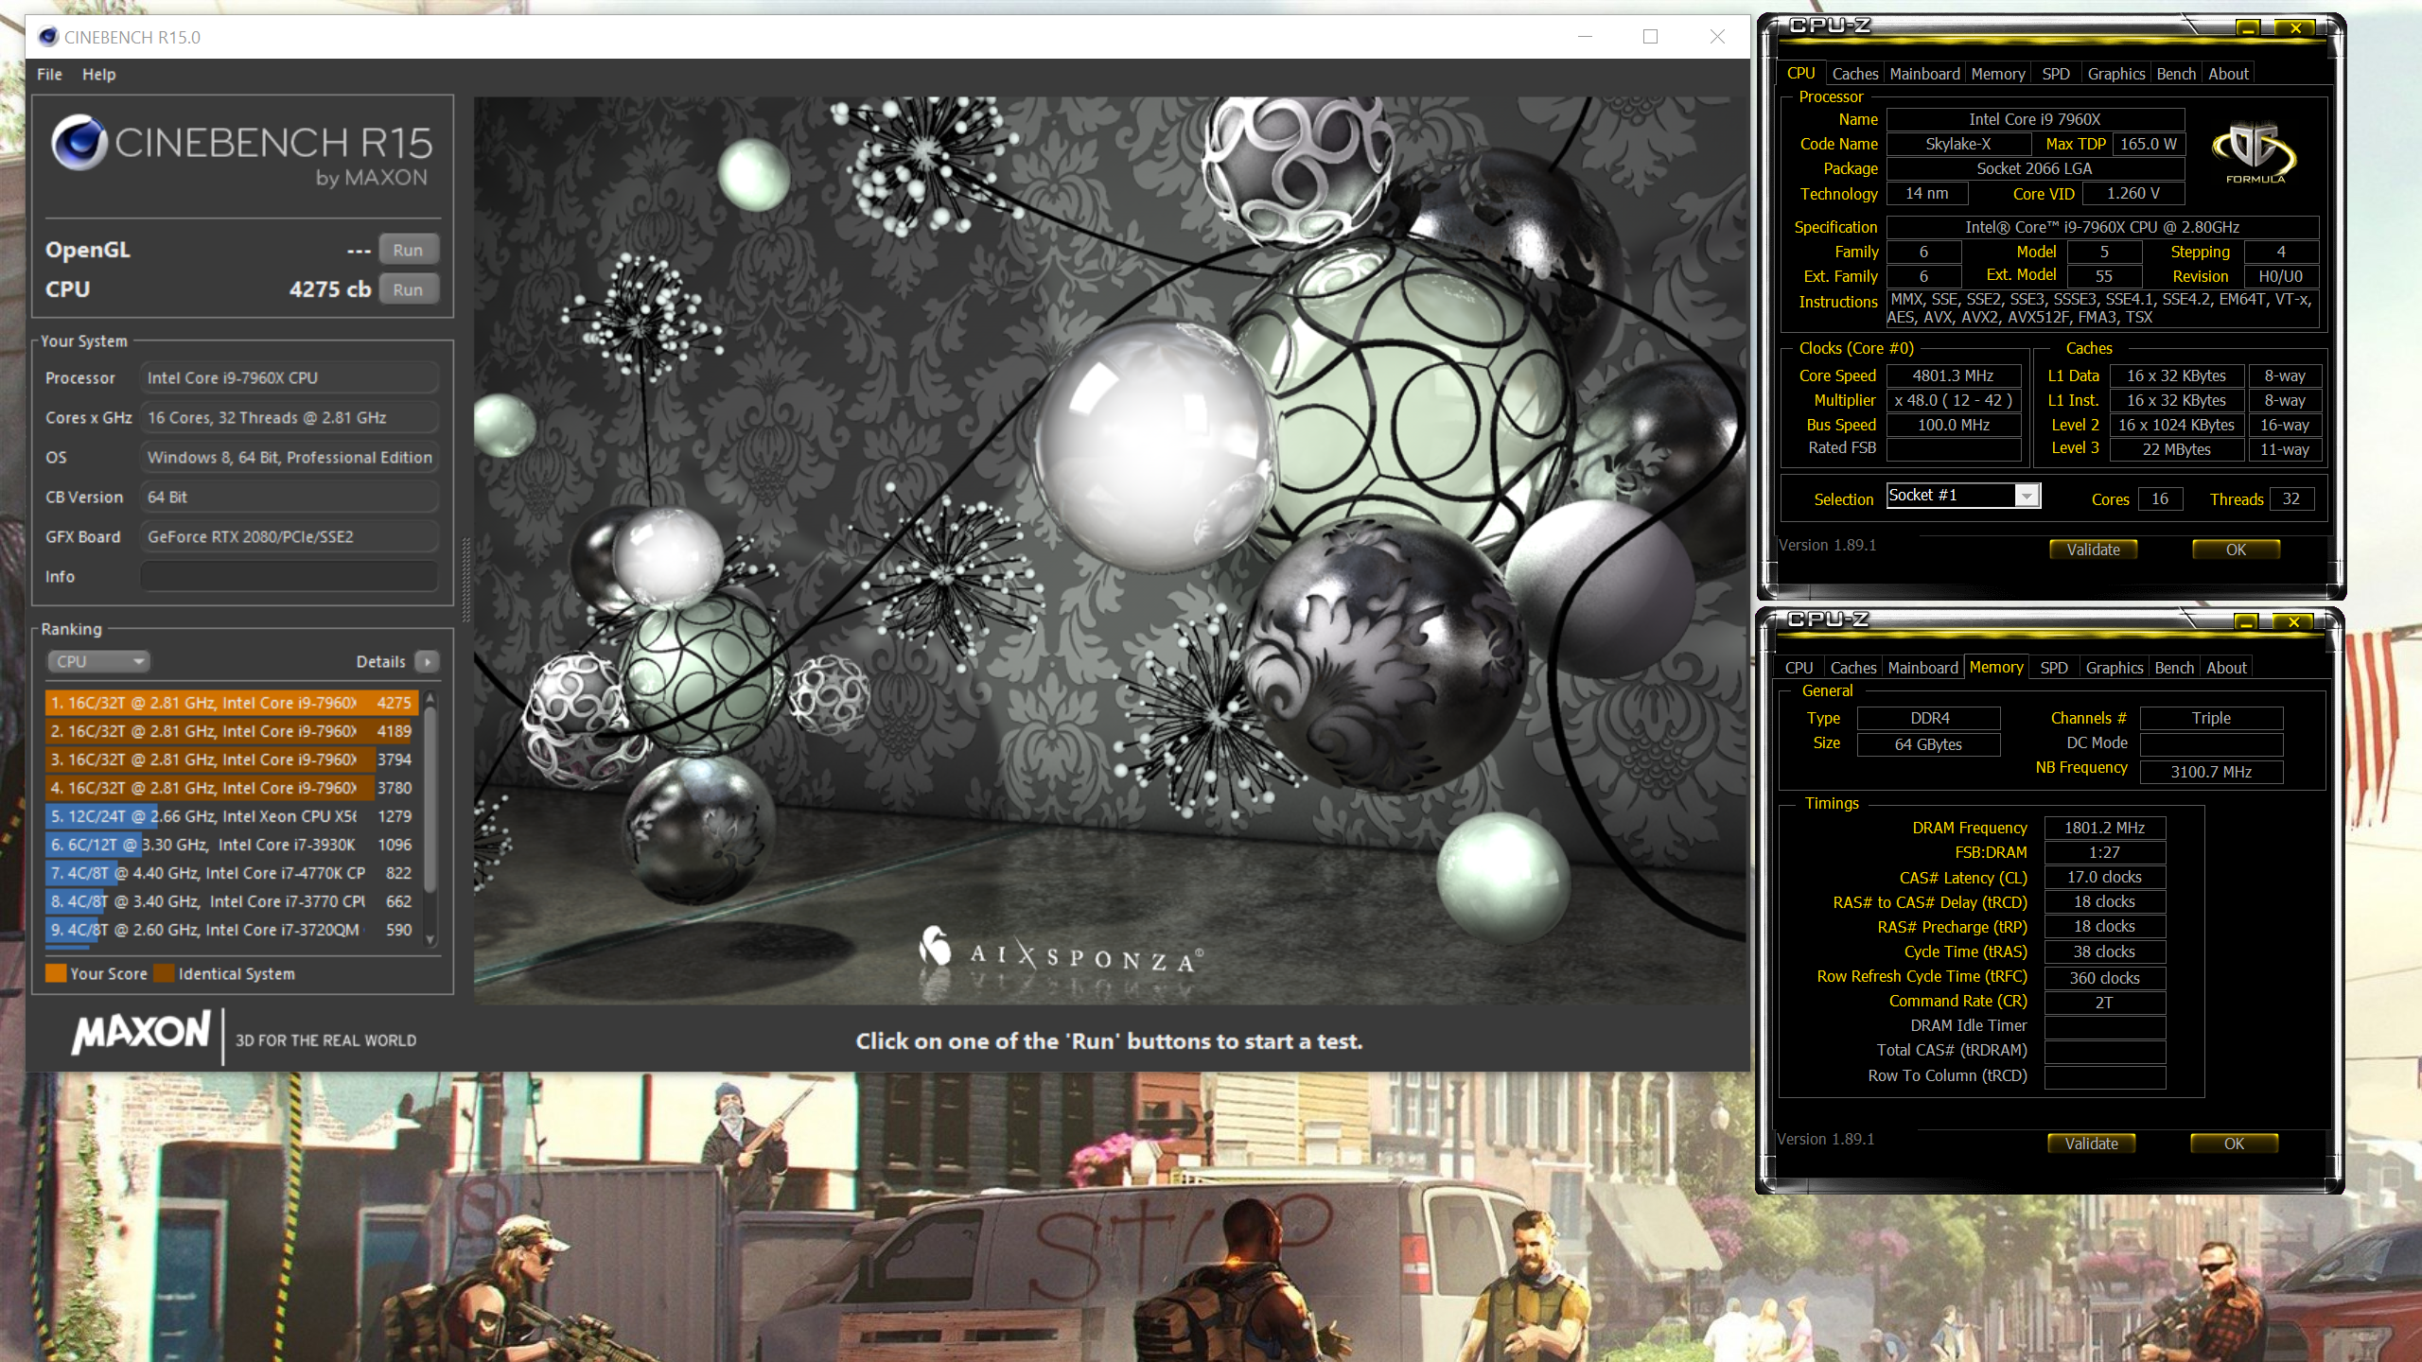Select ranking row 1 with score 4275

point(232,703)
